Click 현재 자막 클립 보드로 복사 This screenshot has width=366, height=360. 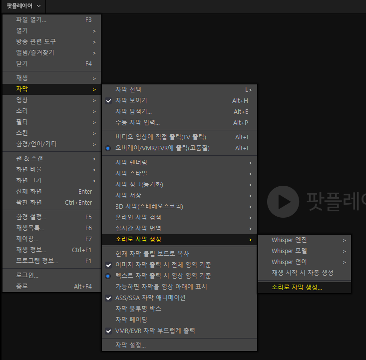point(179,254)
